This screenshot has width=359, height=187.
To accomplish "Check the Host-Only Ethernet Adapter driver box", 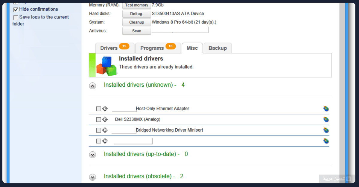I will [98, 109].
